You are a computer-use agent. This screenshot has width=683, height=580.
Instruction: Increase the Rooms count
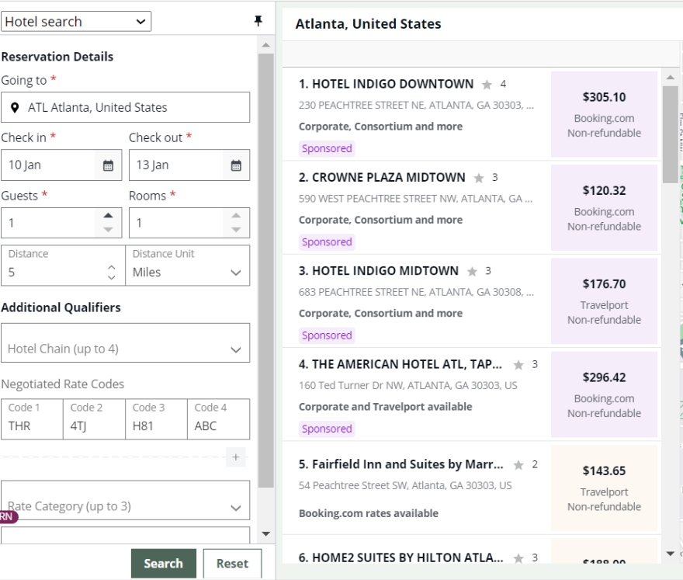pos(236,215)
